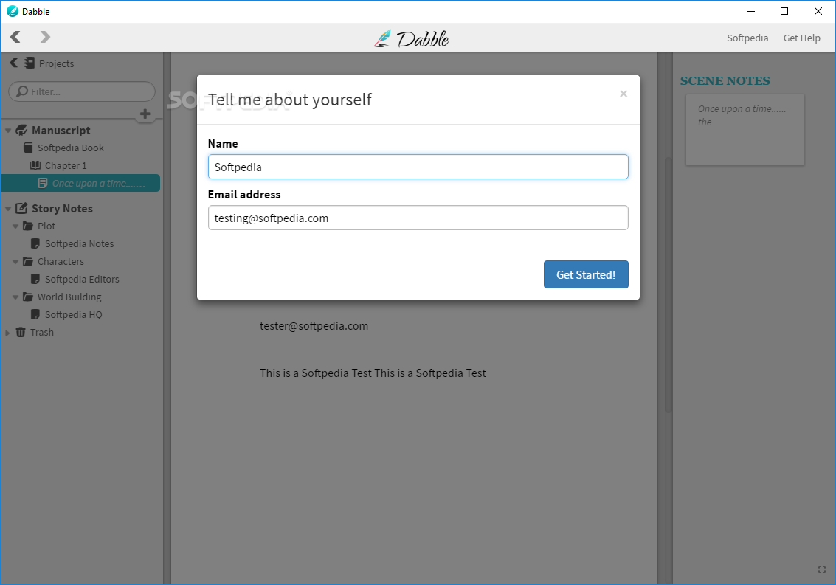
Task: Click the sidebar Filter search field
Action: (x=82, y=91)
